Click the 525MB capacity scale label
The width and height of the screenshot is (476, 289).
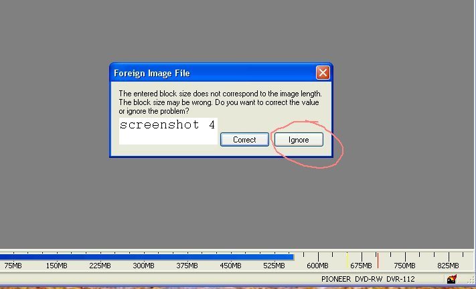[x=274, y=266]
